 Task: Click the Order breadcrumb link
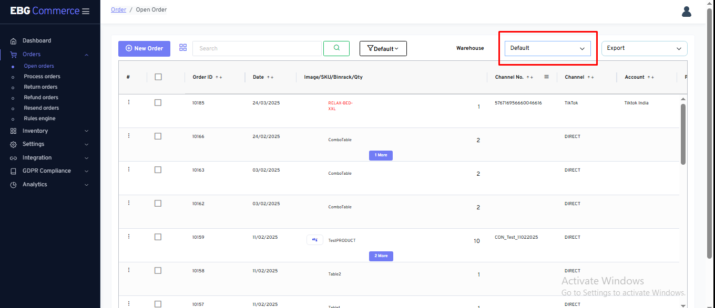pyautogui.click(x=118, y=9)
